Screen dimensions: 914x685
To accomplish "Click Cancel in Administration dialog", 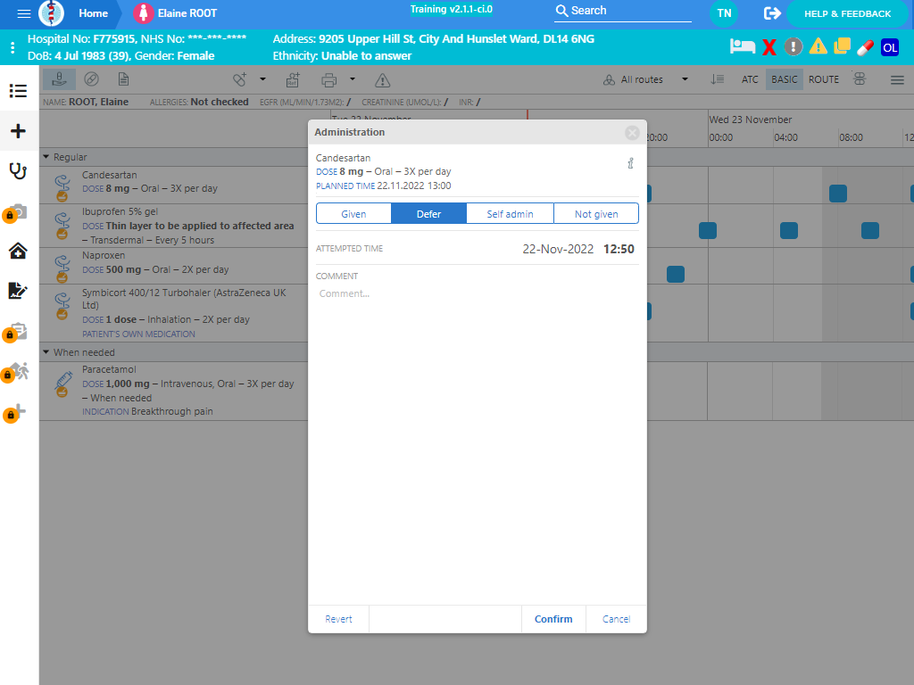I will [x=616, y=619].
